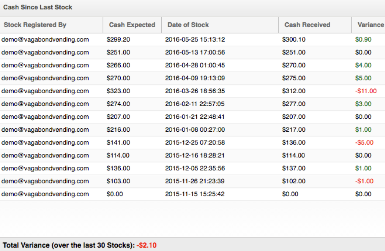The height and width of the screenshot is (251, 385).
Task: Select date 2015-11-15 15:25:42
Action: tap(195, 194)
